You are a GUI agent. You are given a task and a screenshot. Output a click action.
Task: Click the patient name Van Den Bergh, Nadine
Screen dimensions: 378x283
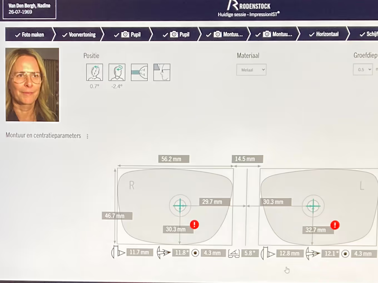pos(29,6)
